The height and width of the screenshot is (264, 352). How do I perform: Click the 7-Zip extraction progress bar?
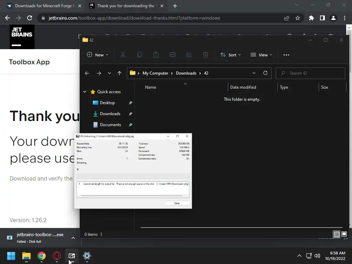point(133,176)
